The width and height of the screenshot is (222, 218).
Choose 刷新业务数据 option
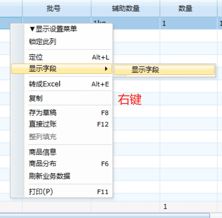click(x=61, y=176)
